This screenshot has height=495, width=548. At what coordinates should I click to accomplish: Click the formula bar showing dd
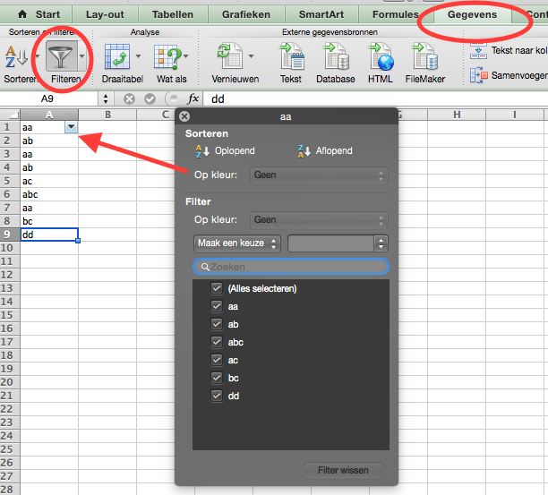click(x=375, y=99)
